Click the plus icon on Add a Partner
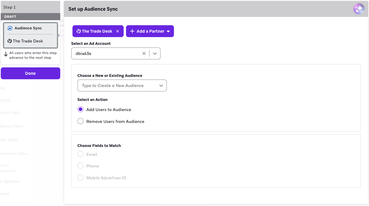Image resolution: width=369 pixels, height=206 pixels. [x=132, y=31]
